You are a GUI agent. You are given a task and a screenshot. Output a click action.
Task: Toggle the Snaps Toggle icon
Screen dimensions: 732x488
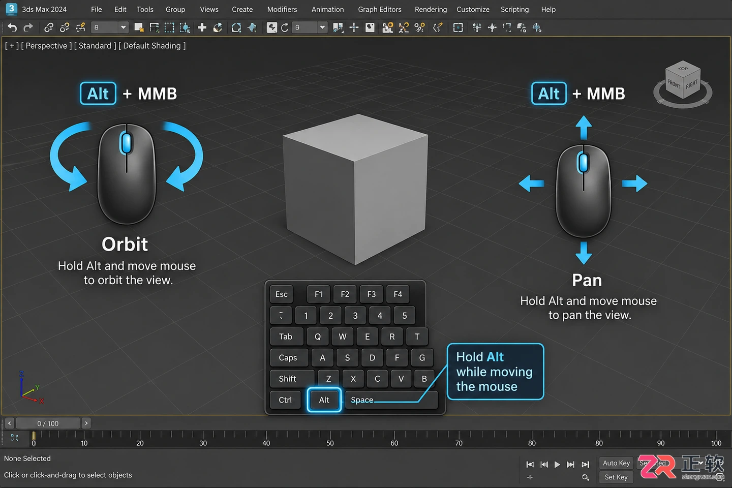[x=388, y=27]
